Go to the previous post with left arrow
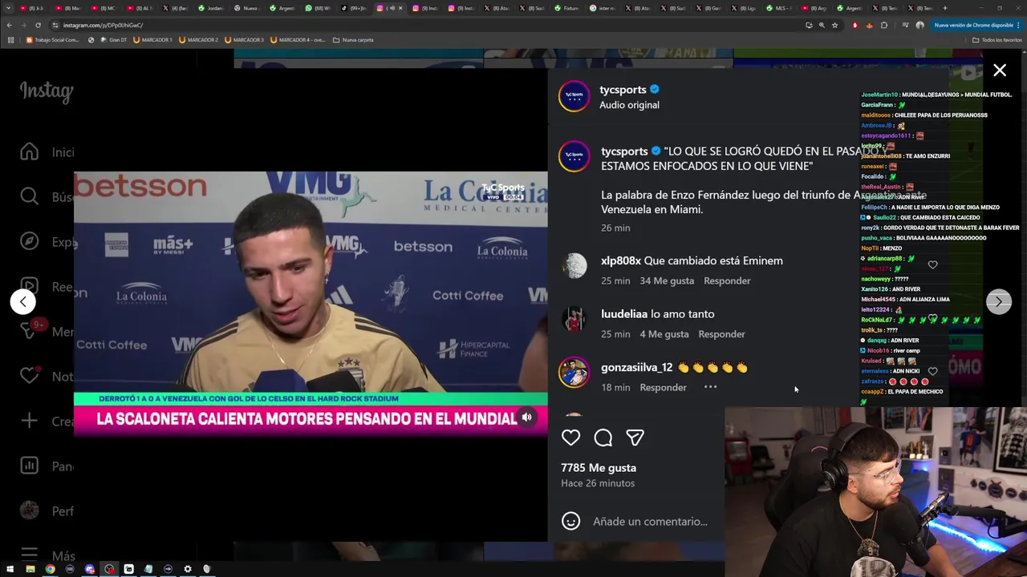The height and width of the screenshot is (577, 1027). pyautogui.click(x=22, y=301)
